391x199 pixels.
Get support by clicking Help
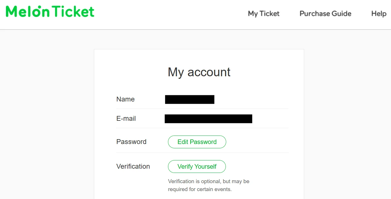click(x=379, y=14)
